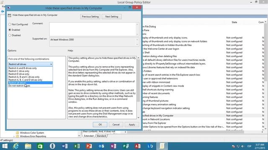Switch to the Standard tab

pos(101,136)
